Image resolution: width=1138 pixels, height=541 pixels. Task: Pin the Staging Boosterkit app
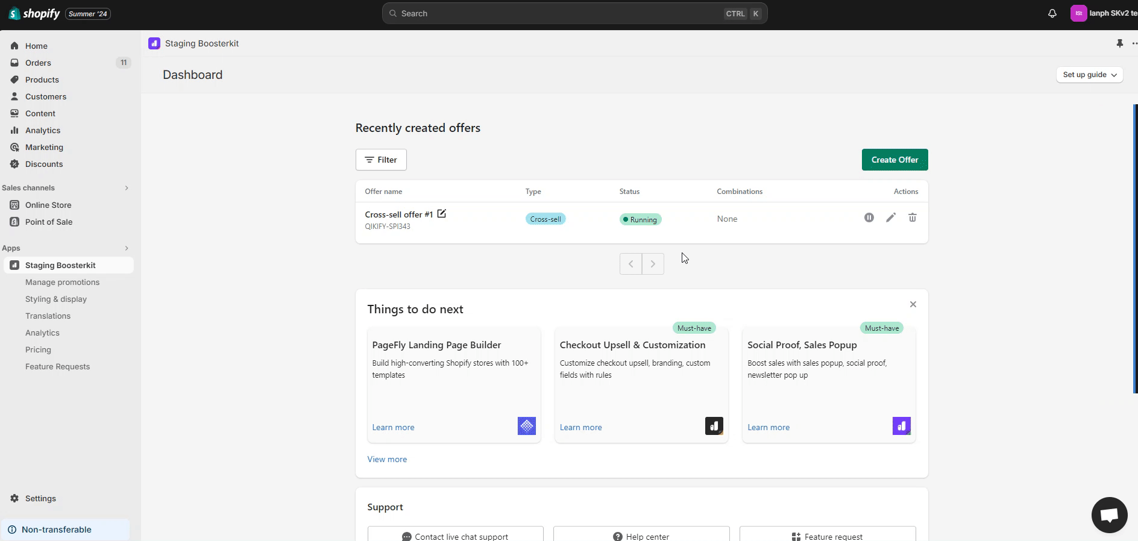pos(1119,43)
